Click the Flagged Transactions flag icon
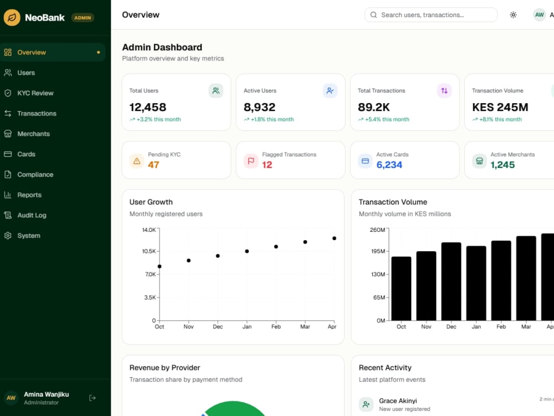 pyautogui.click(x=251, y=161)
